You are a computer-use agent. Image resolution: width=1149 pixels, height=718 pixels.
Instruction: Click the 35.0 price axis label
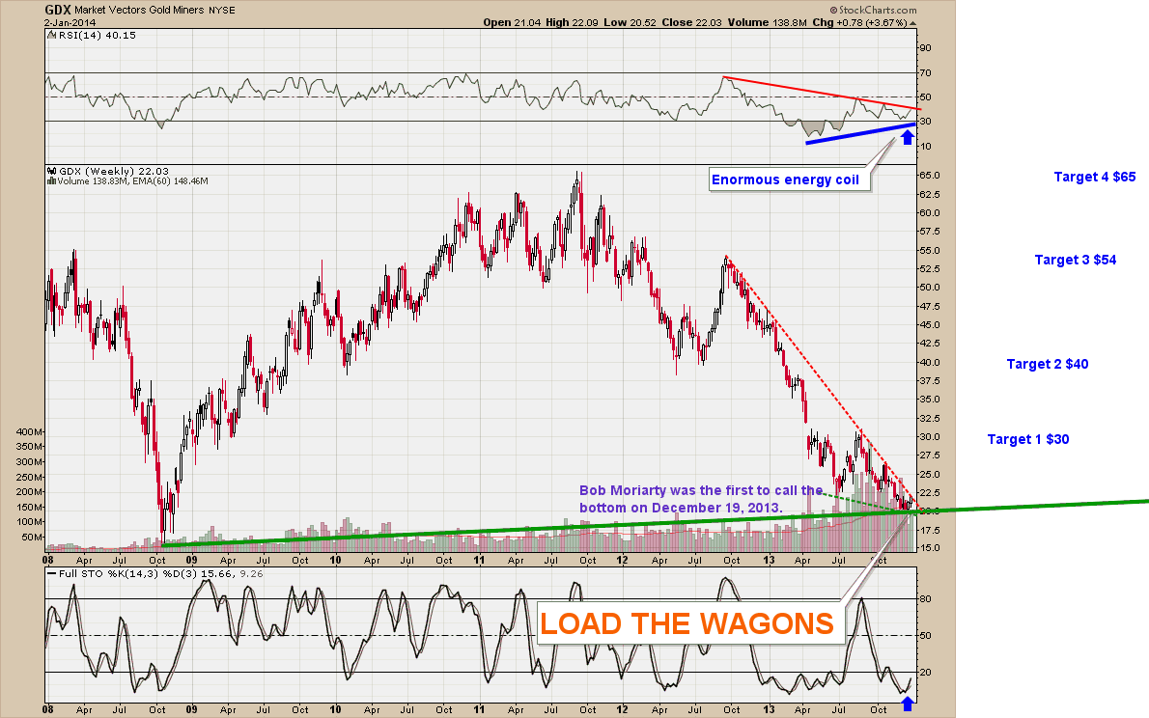929,400
